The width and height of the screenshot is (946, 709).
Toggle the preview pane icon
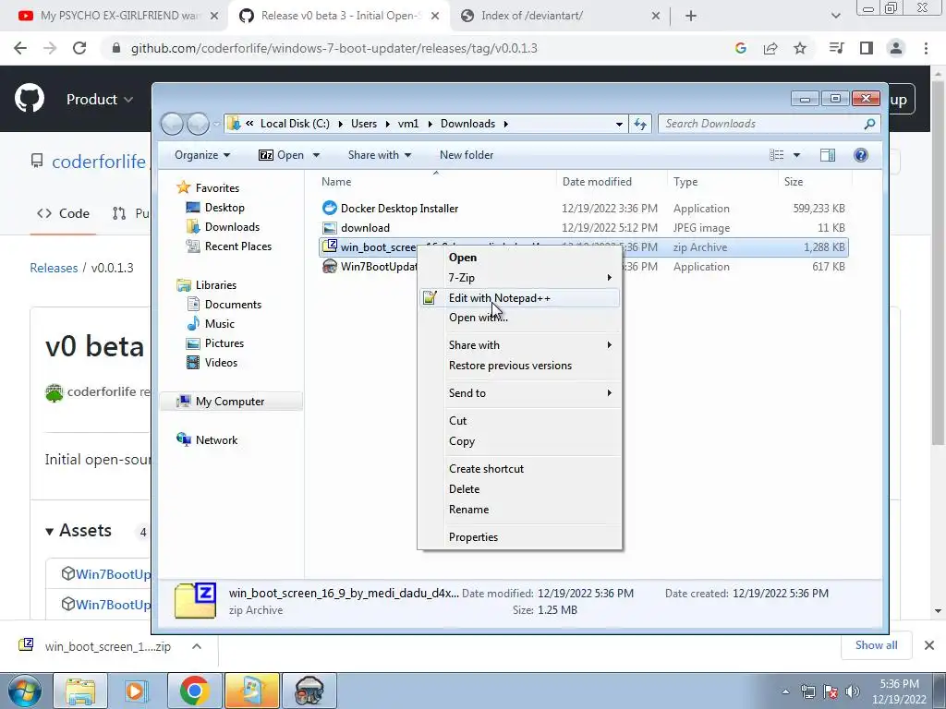[x=828, y=155]
